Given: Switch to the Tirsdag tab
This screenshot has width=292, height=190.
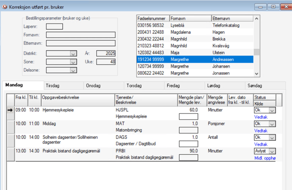Looking at the screenshot, I should click(53, 86).
